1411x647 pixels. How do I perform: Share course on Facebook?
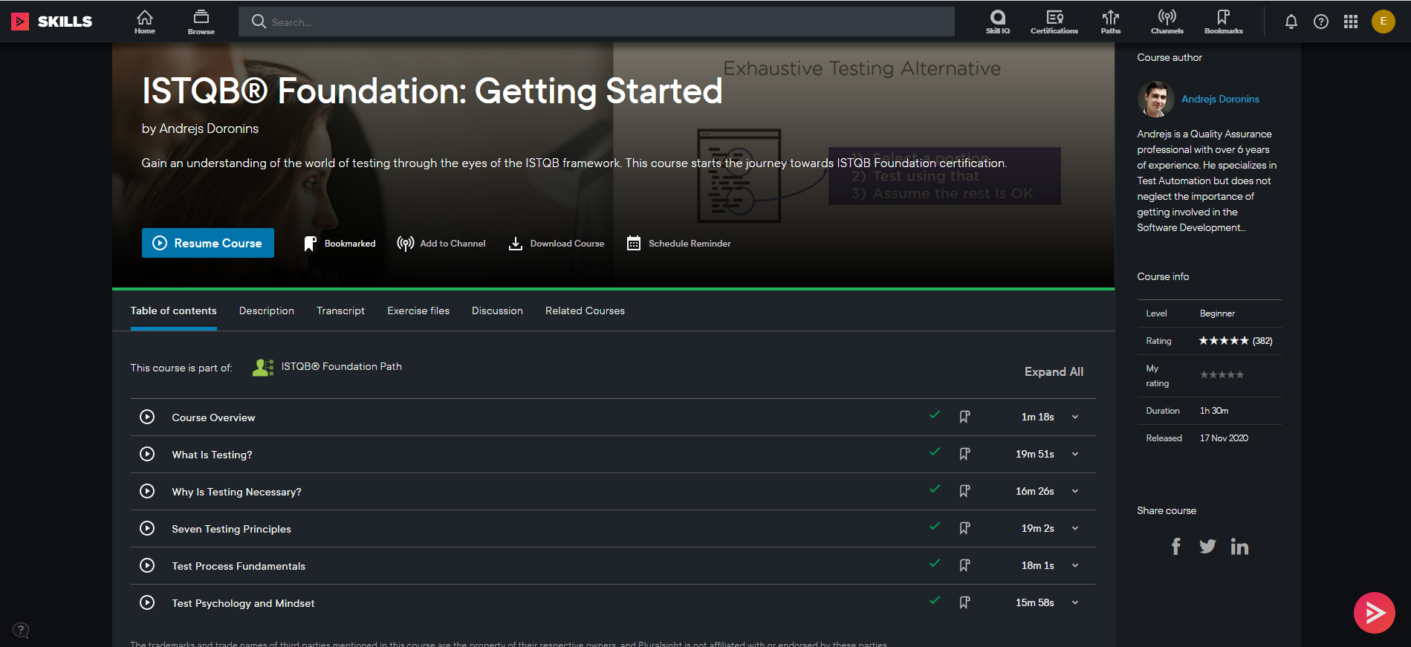(1176, 547)
